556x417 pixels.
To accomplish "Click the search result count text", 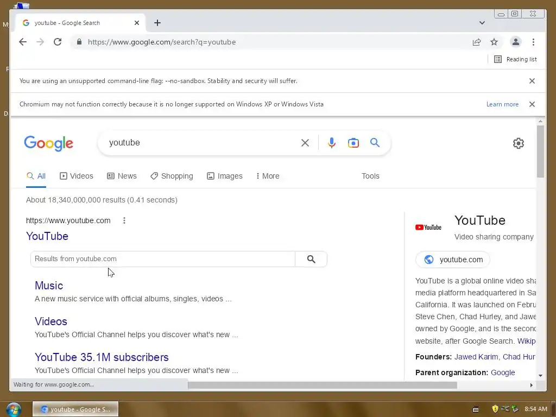I will click(102, 200).
